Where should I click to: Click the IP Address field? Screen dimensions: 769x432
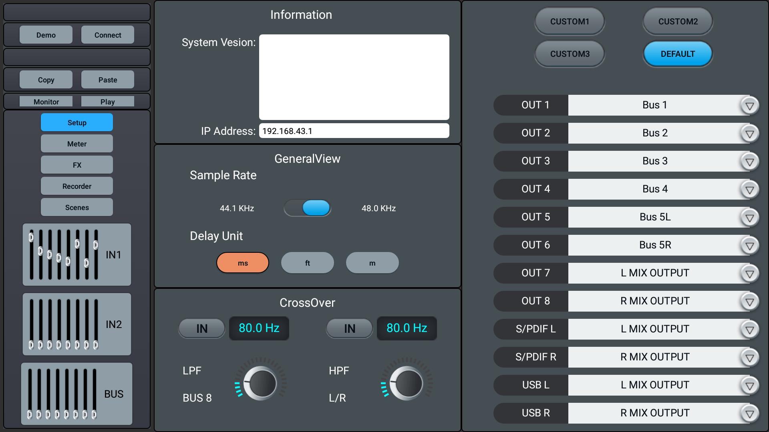click(x=354, y=131)
